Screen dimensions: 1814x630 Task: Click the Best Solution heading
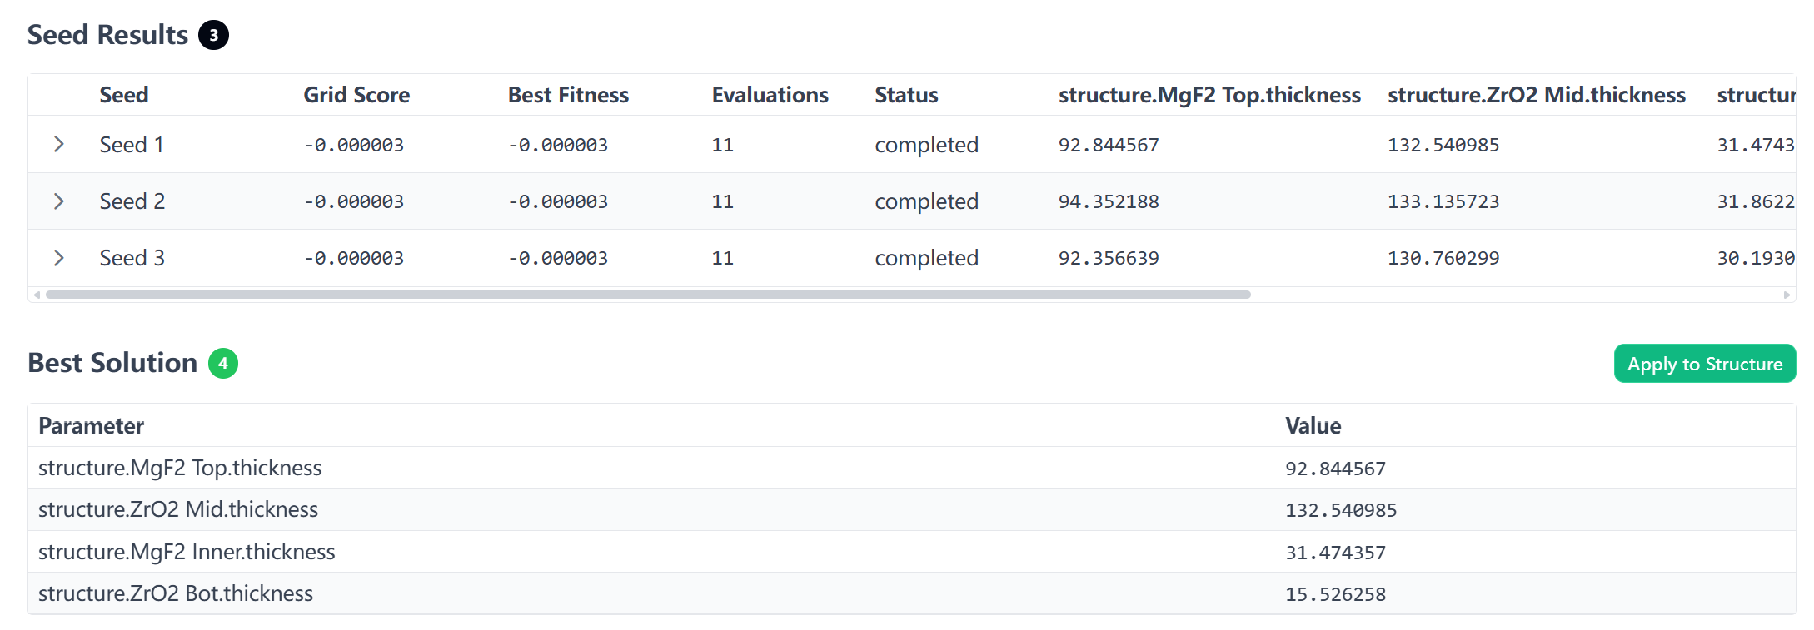click(112, 363)
